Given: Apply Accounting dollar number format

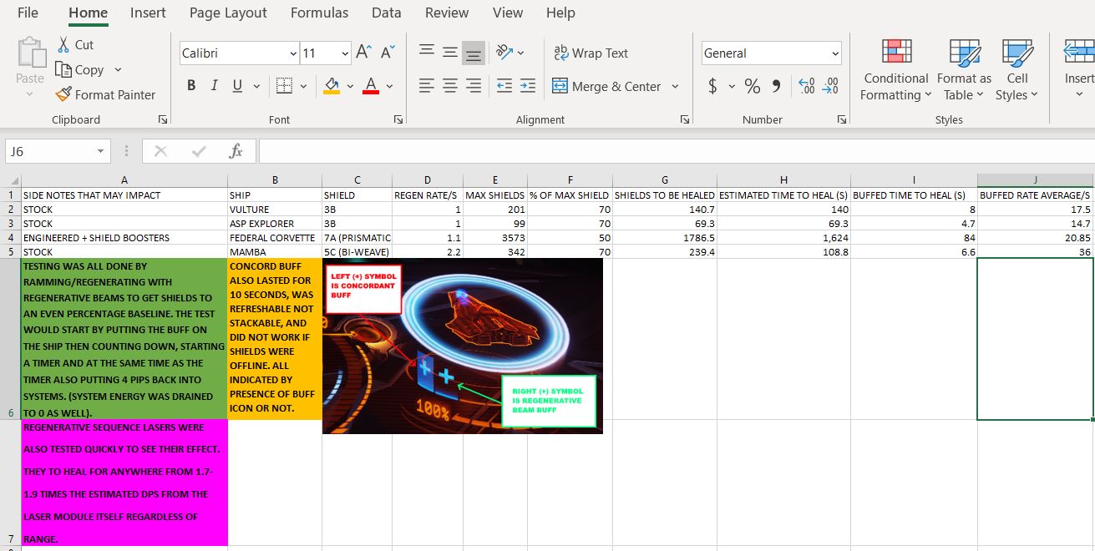Looking at the screenshot, I should 712,86.
